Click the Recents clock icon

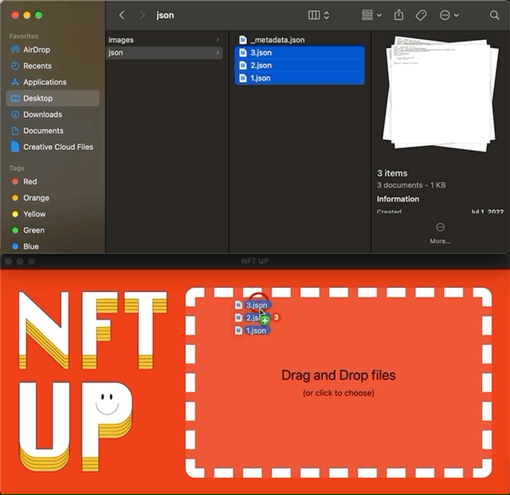click(15, 65)
